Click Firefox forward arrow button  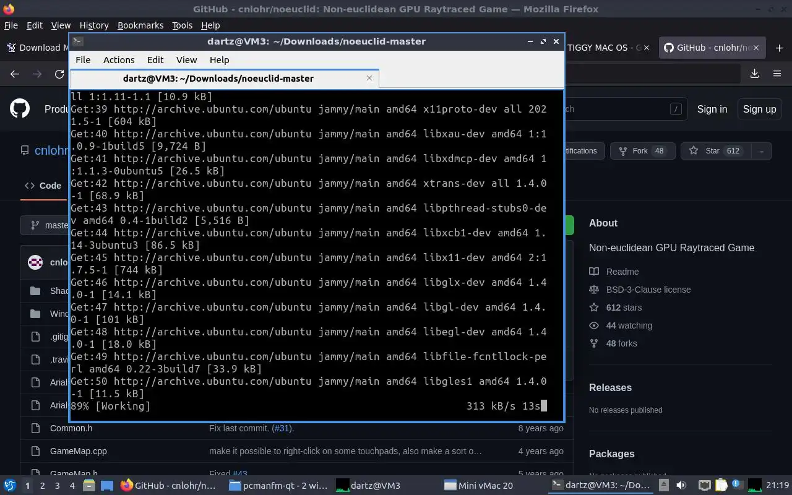[37, 74]
